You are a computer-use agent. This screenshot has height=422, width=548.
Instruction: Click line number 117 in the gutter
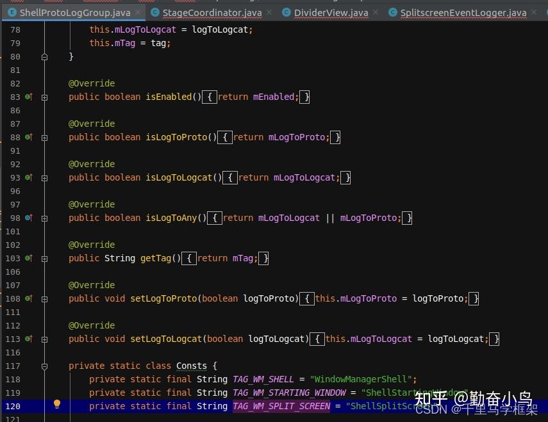point(13,366)
